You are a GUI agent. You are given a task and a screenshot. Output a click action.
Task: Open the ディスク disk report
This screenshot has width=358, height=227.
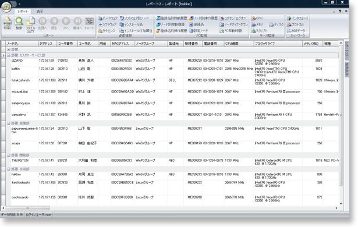(x=277, y=24)
